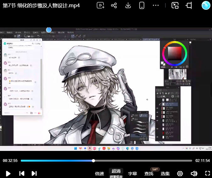
Task: Select the highlighted brush preset at the bottom of the brush list
Action: 139,135
